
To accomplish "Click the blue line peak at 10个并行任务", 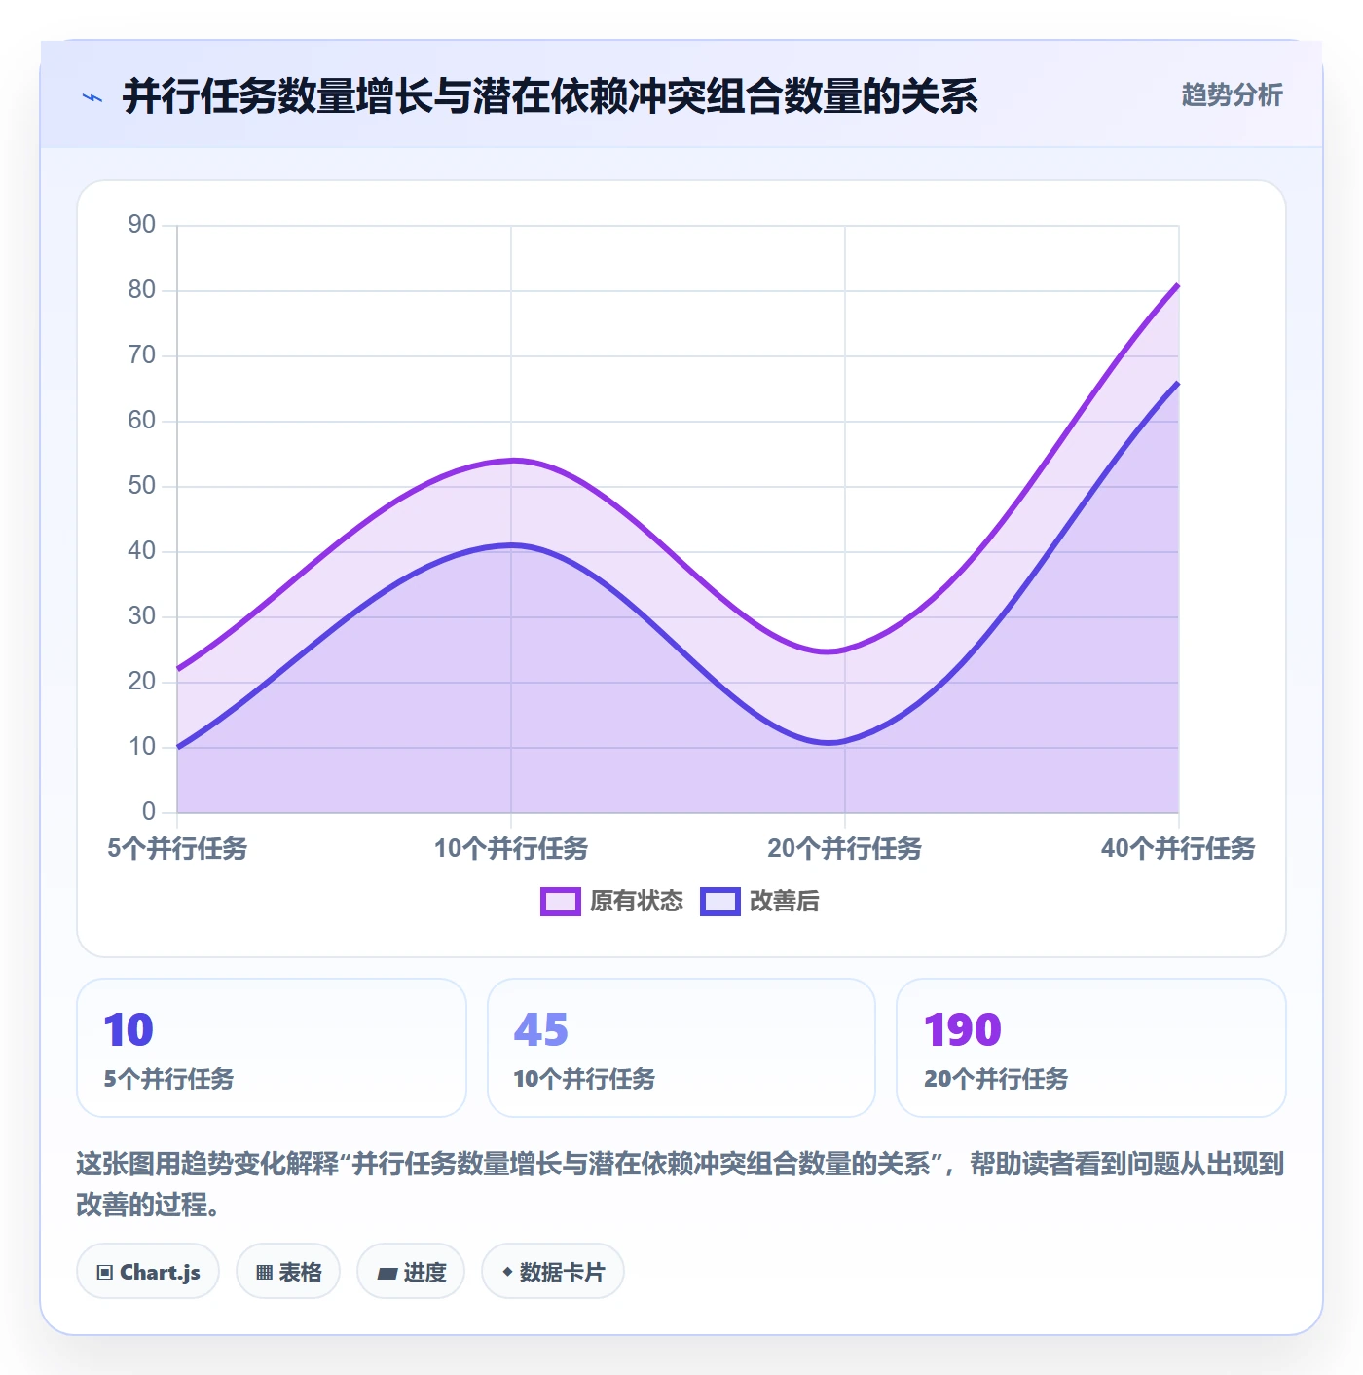I will tap(512, 545).
